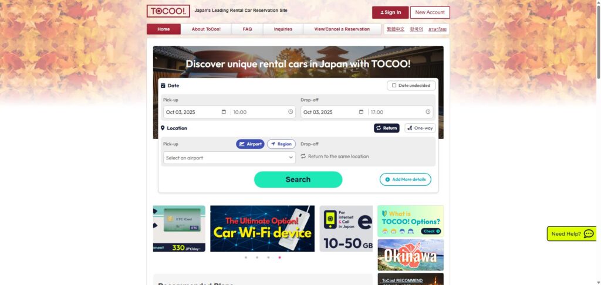The image size is (601, 285).
Task: Select the Return trip option
Action: 386,128
